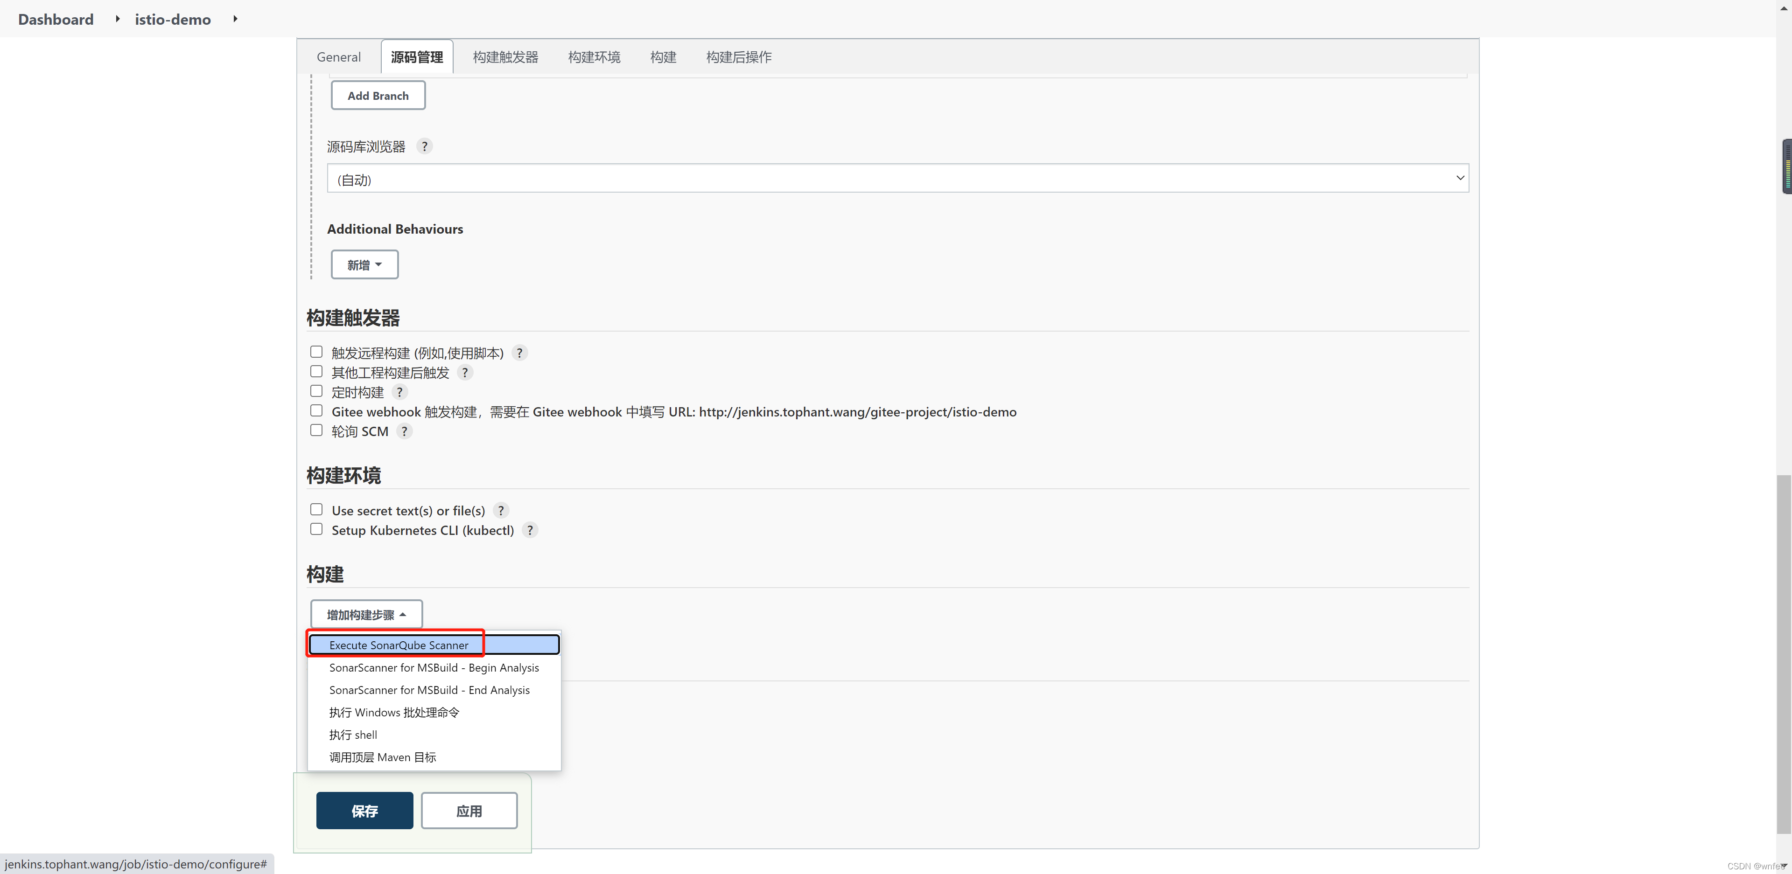Open help for 触发远程构建 option
Image resolution: width=1792 pixels, height=874 pixels.
click(x=519, y=353)
